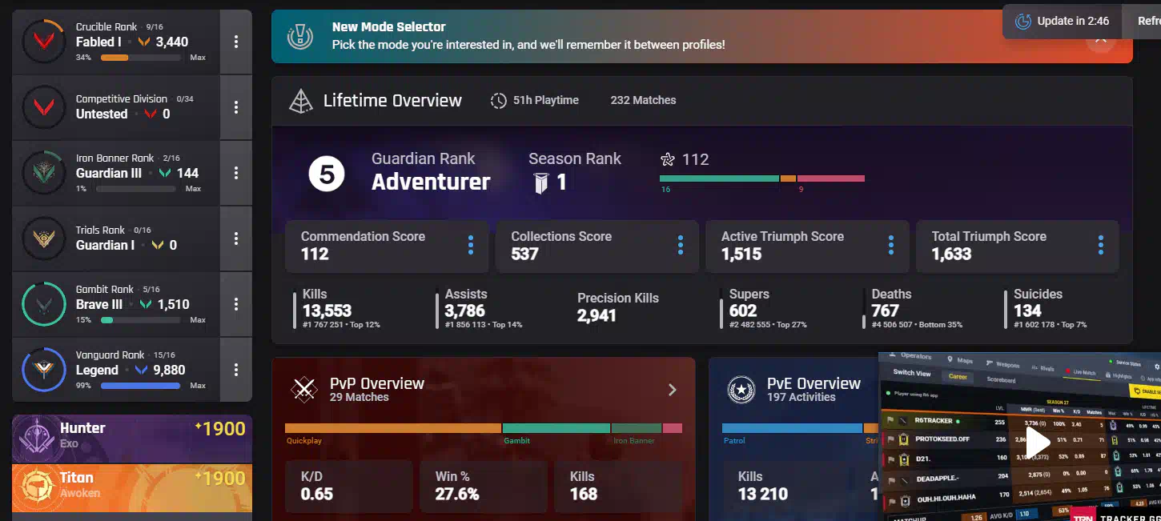
Task: Click the Kills 13,553 stat
Action: pos(336,308)
